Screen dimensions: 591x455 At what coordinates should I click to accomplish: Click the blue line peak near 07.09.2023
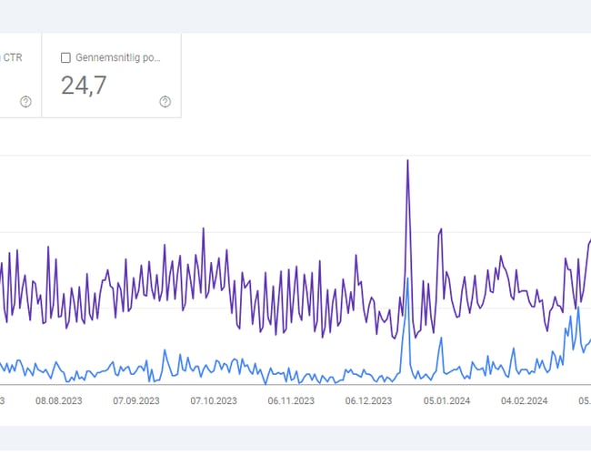tap(165, 349)
